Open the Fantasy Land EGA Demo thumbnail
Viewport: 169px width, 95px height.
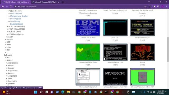(88, 52)
